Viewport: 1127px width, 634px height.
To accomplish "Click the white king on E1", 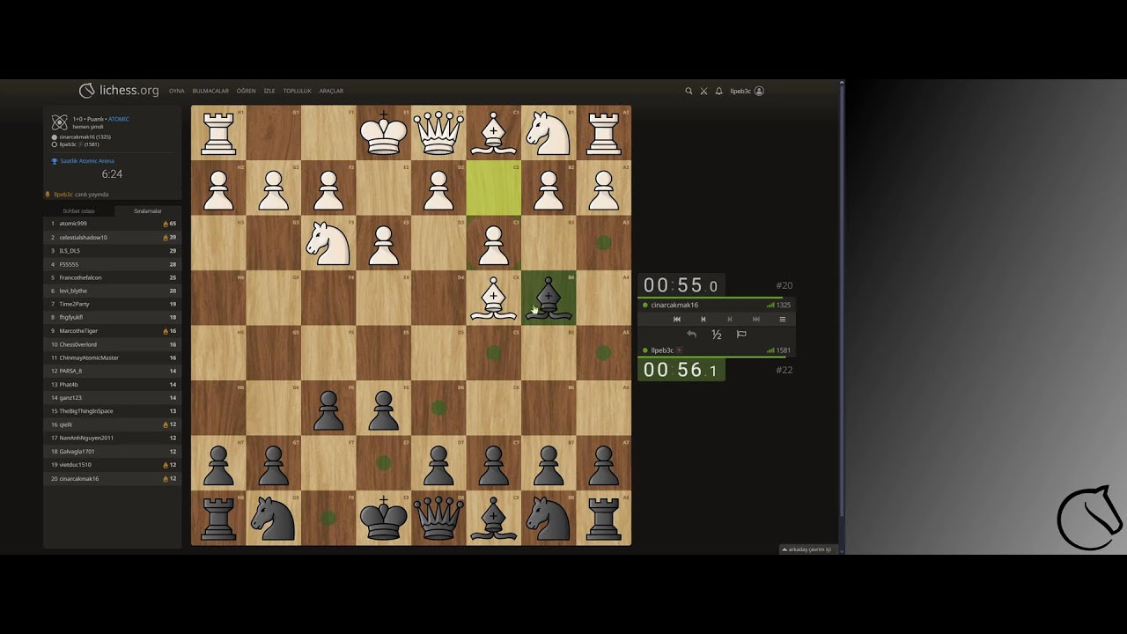I will (x=384, y=133).
